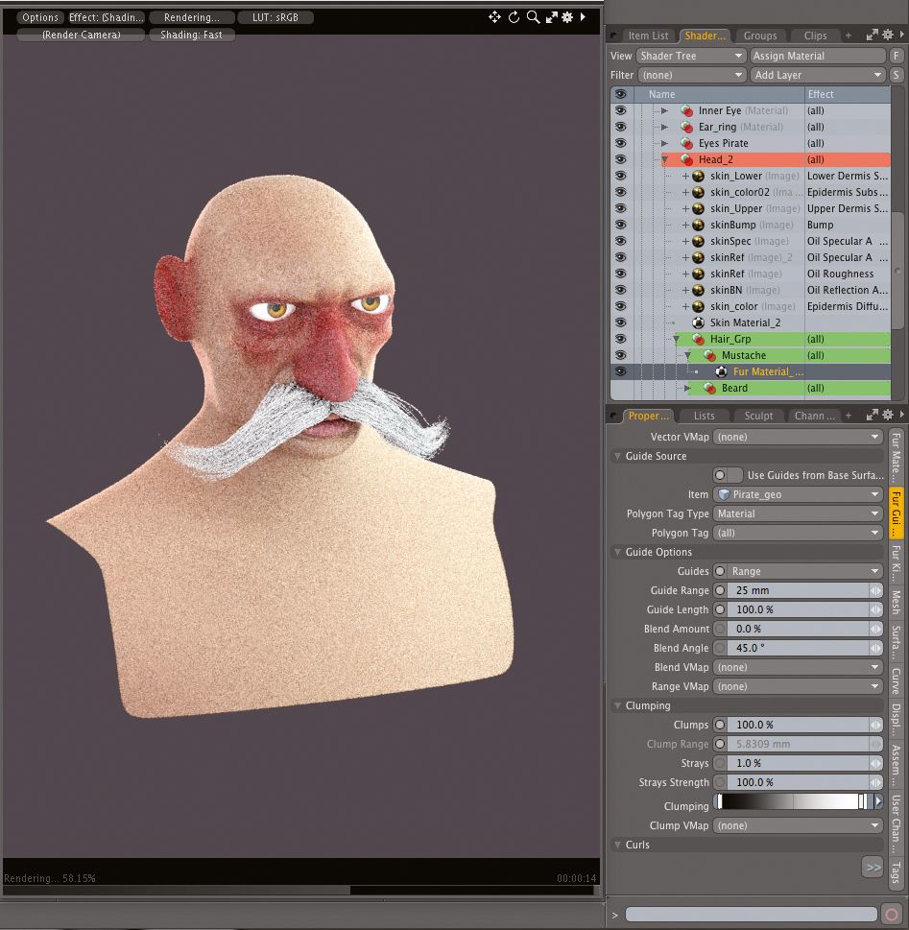The width and height of the screenshot is (909, 930).
Task: Collapse the Hair_Grp group triangle
Action: [x=677, y=339]
